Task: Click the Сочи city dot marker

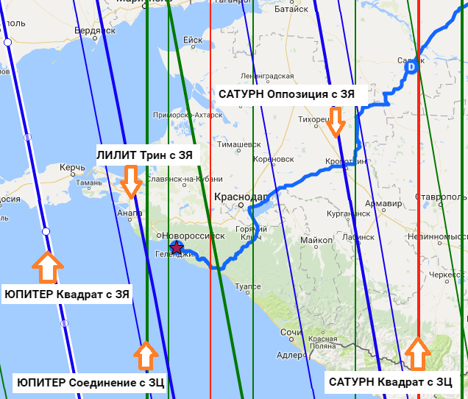Action: click(x=291, y=339)
